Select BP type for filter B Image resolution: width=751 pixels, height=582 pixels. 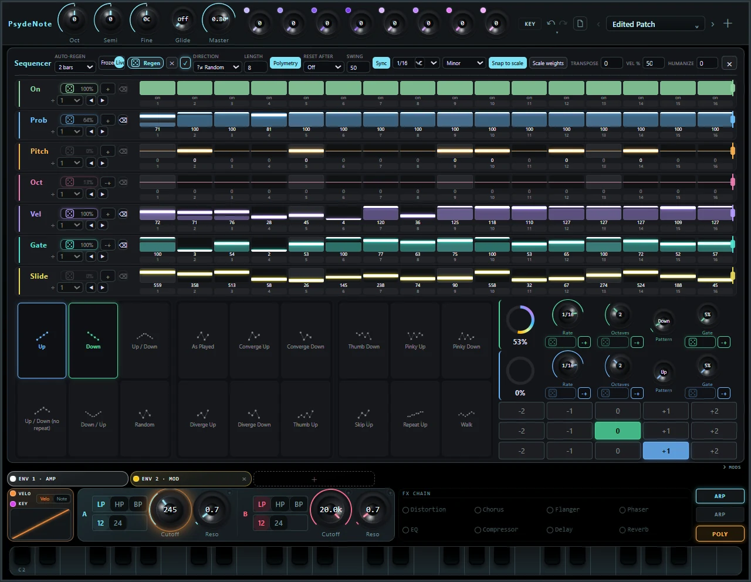click(299, 504)
